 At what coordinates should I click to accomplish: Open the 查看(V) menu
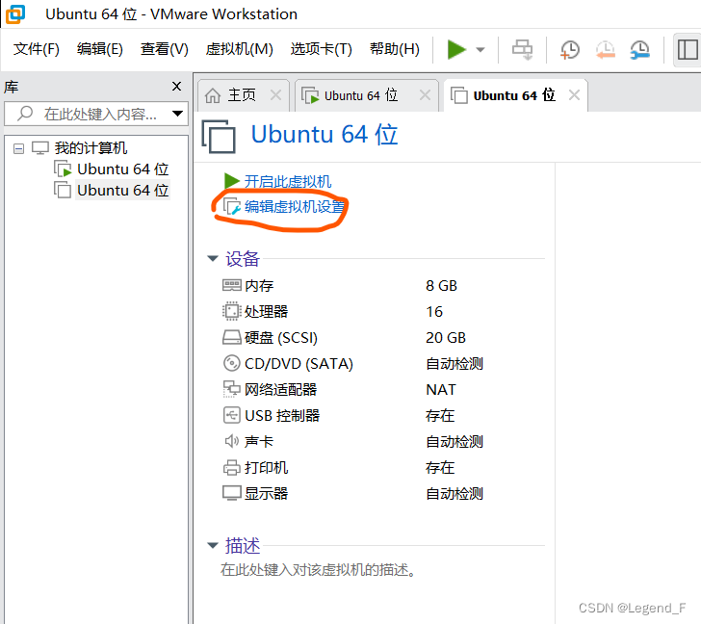coord(164,49)
